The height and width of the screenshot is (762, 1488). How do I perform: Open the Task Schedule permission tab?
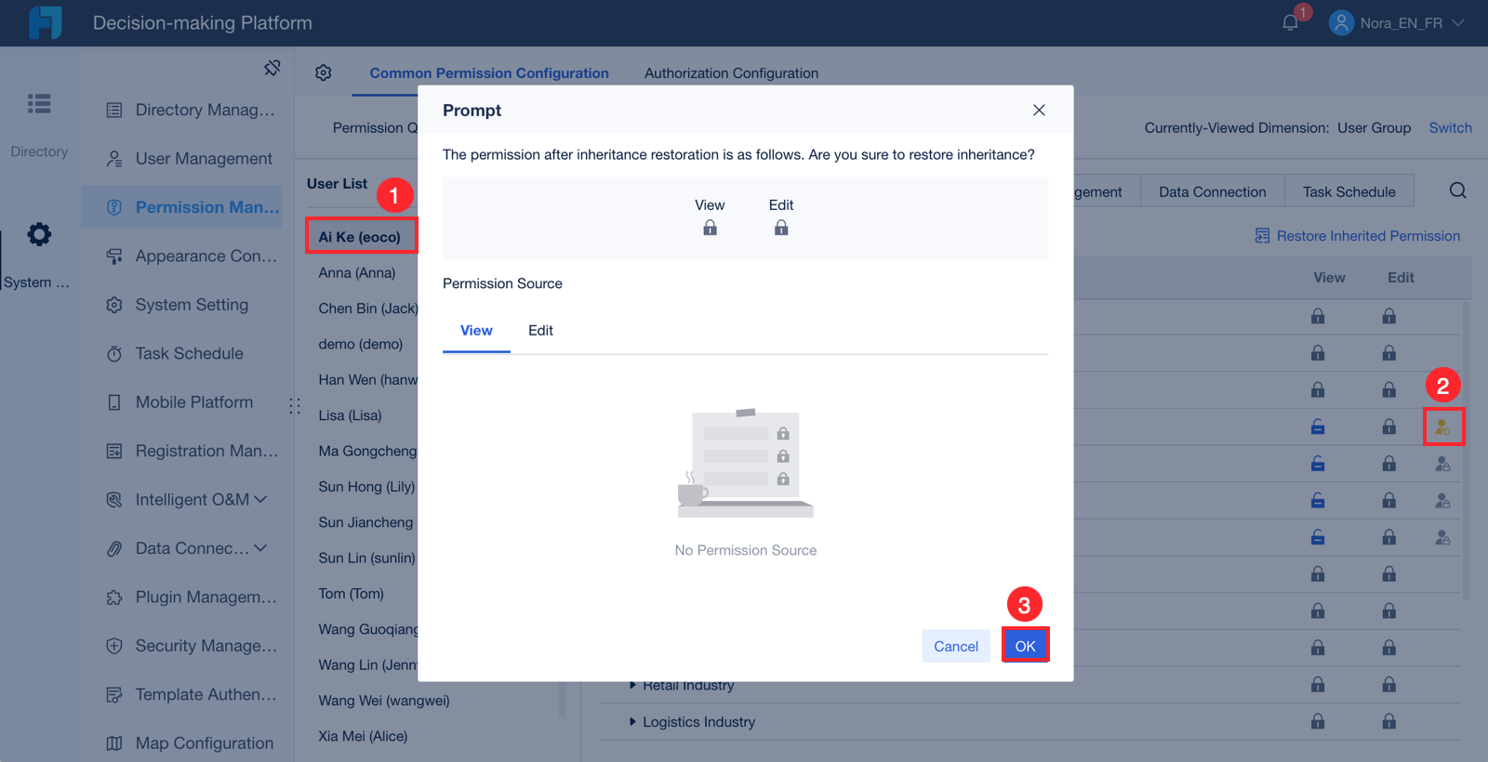tap(1349, 191)
